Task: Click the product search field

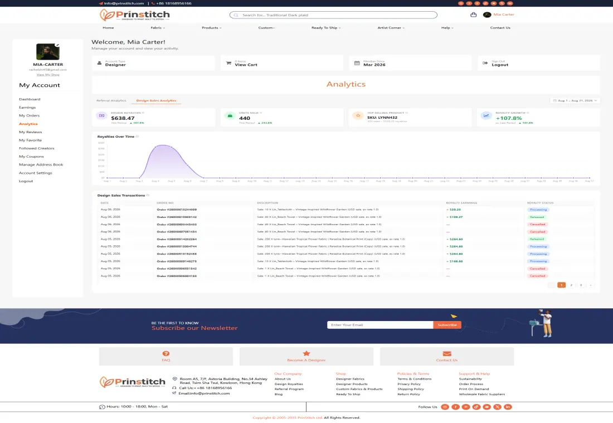Action: click(x=333, y=15)
